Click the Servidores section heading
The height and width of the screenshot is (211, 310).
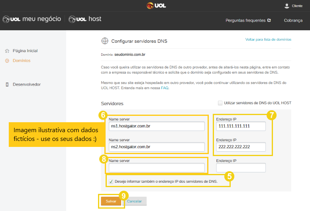coord(112,104)
